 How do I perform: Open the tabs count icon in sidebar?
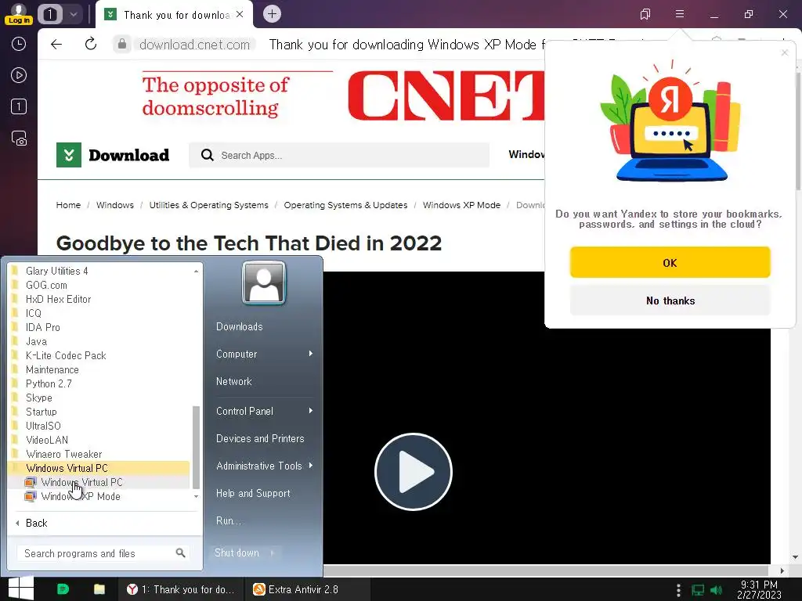(19, 106)
